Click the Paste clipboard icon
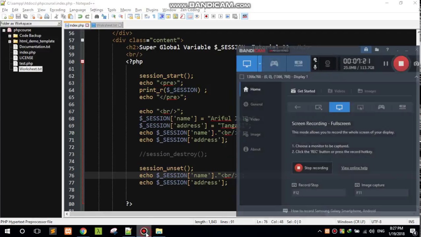This screenshot has width=421, height=237. coord(70,16)
